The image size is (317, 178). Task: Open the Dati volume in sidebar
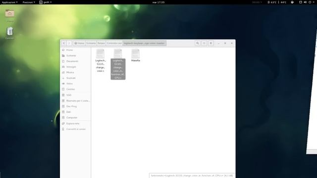pos(76,112)
